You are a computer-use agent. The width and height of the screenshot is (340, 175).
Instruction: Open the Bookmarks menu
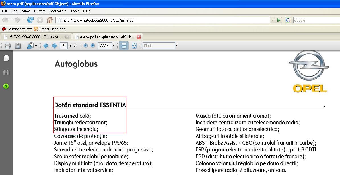coord(57,11)
